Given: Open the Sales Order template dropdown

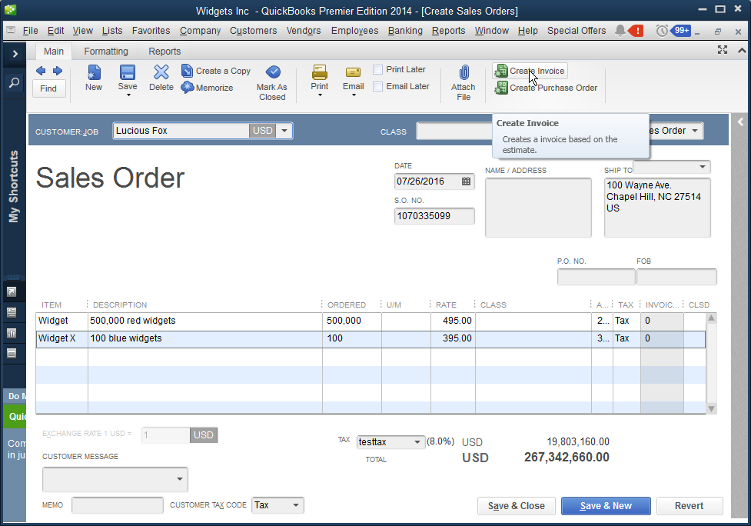Looking at the screenshot, I should (695, 131).
